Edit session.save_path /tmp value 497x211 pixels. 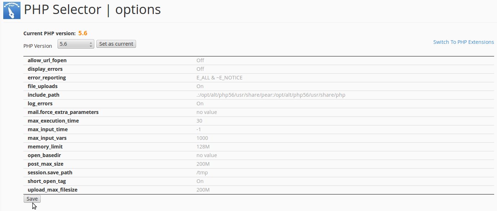tap(202, 173)
